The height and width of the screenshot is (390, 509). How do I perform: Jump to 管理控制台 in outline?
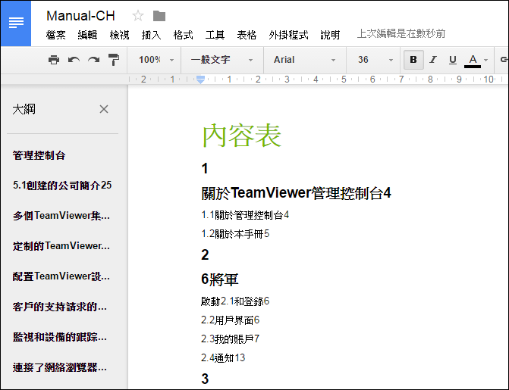(x=39, y=155)
